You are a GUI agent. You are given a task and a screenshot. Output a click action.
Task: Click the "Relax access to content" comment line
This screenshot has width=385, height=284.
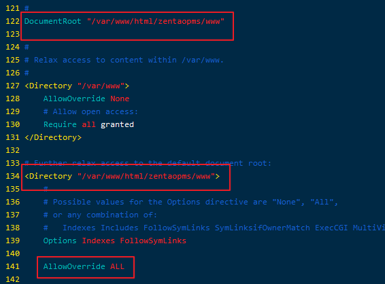click(124, 60)
